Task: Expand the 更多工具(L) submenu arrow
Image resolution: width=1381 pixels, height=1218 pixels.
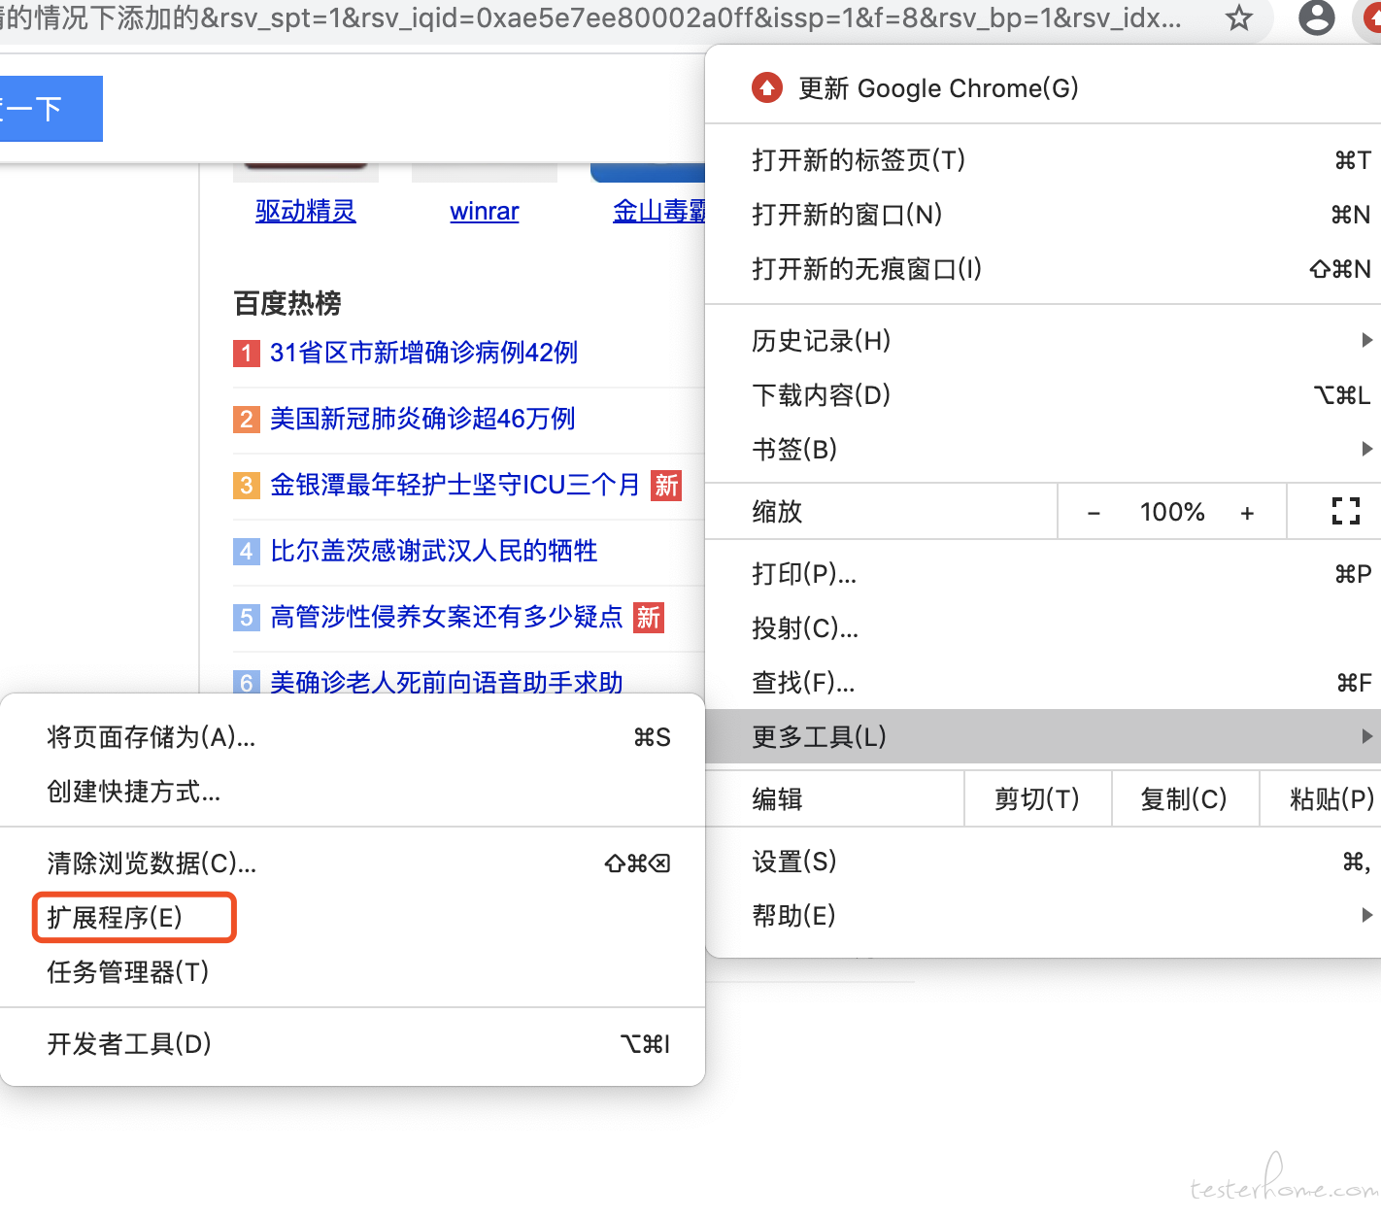Action: click(x=1366, y=736)
